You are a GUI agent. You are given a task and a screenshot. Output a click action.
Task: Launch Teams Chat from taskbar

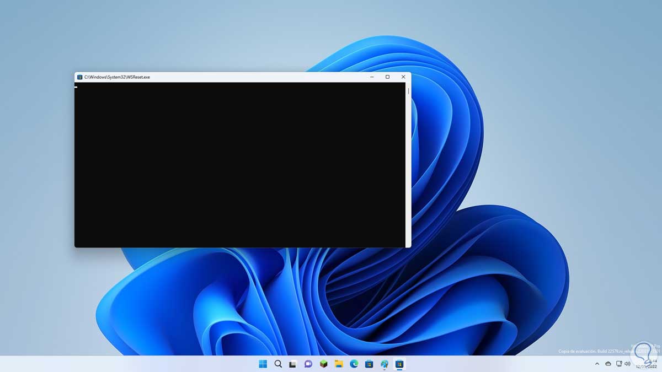307,364
